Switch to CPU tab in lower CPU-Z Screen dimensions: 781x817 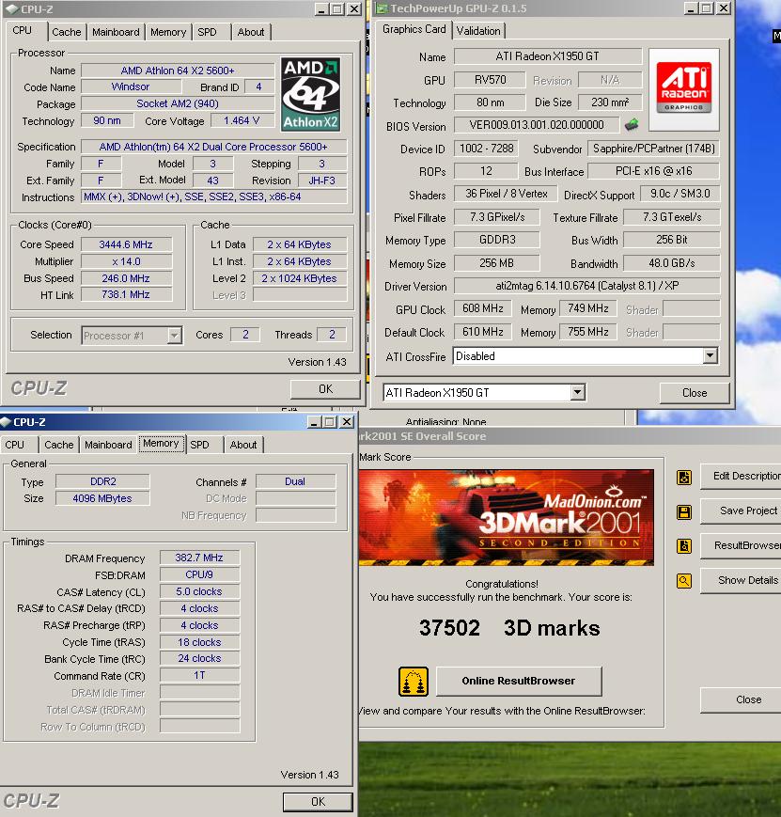pyautogui.click(x=15, y=445)
